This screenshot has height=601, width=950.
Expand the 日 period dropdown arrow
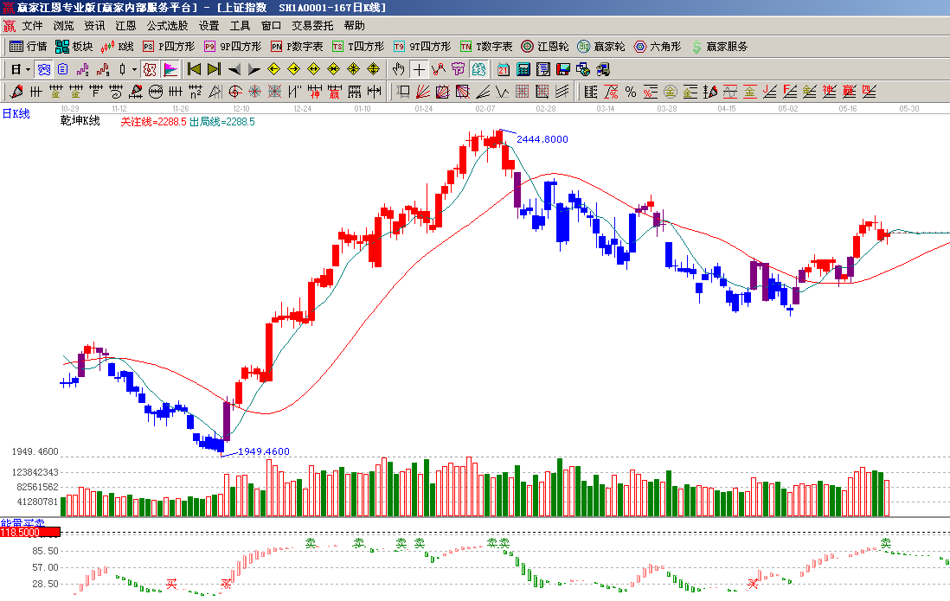point(28,69)
